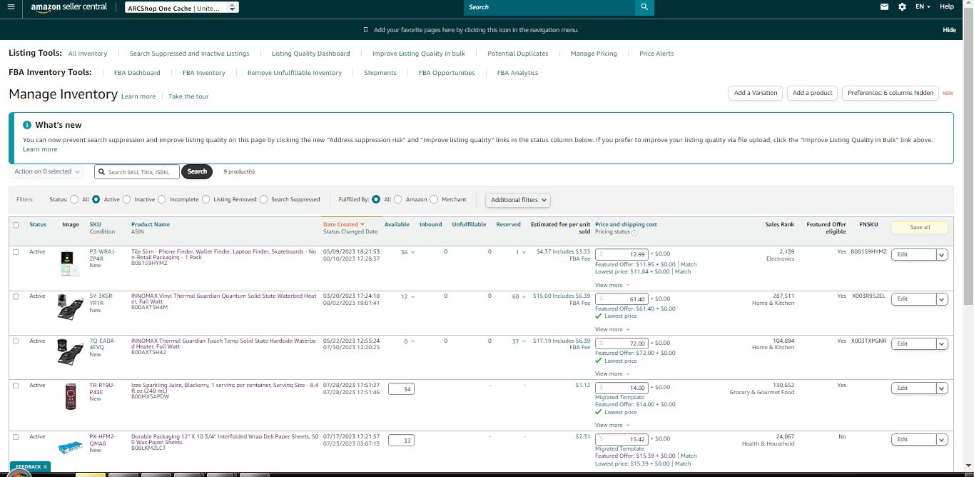The image size is (974, 477).
Task: Select the Incomplete status filter
Action: 162,199
